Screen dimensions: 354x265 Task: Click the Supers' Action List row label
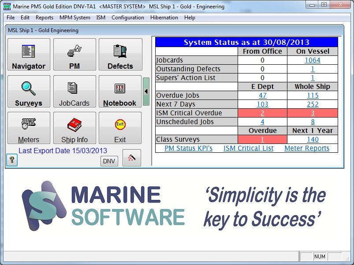(197, 78)
